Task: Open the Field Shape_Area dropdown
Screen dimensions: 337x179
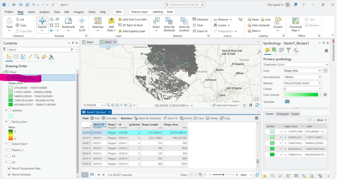Action: (303, 71)
